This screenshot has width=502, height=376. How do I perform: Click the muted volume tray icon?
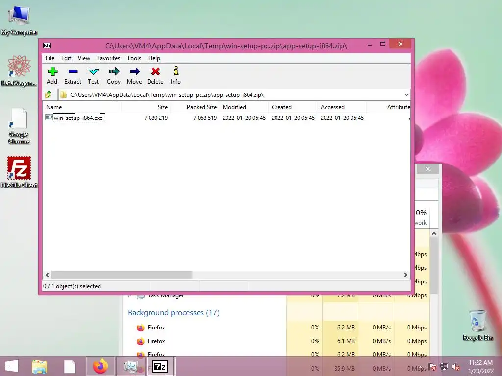[x=455, y=367]
